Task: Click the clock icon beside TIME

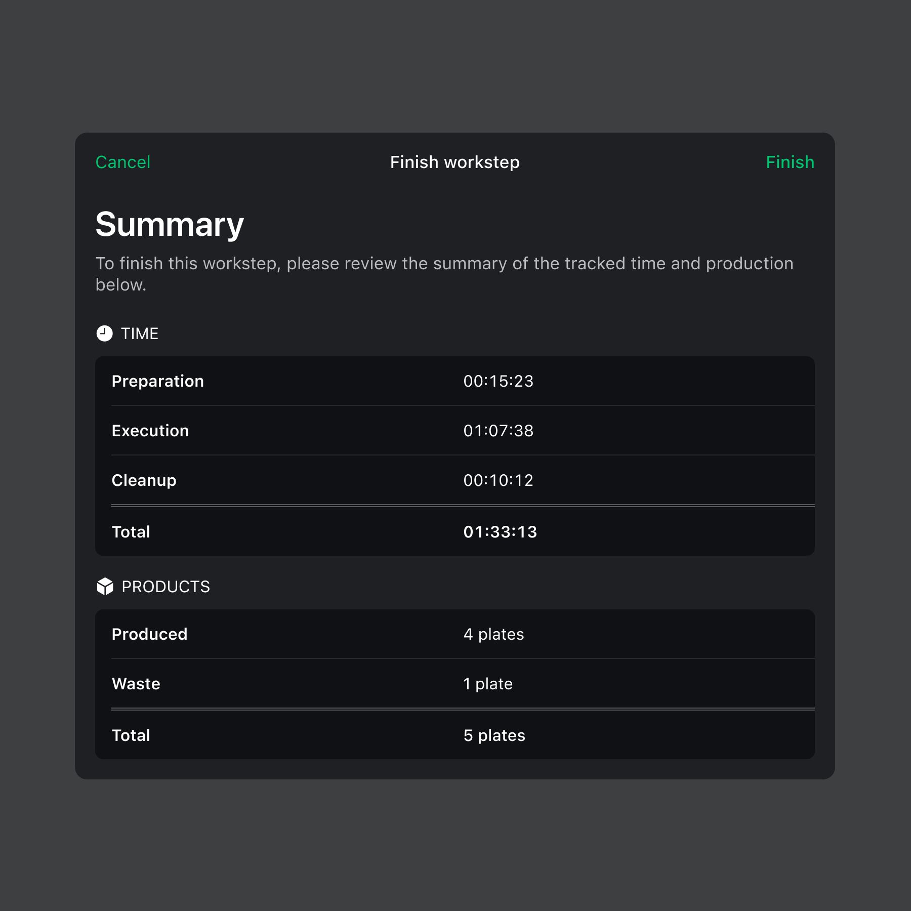Action: [x=104, y=334]
